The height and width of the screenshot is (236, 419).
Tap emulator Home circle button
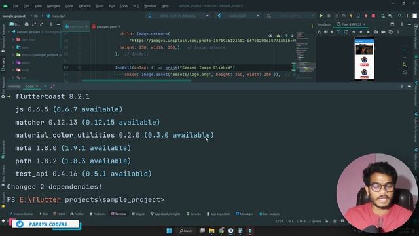[x=361, y=32]
